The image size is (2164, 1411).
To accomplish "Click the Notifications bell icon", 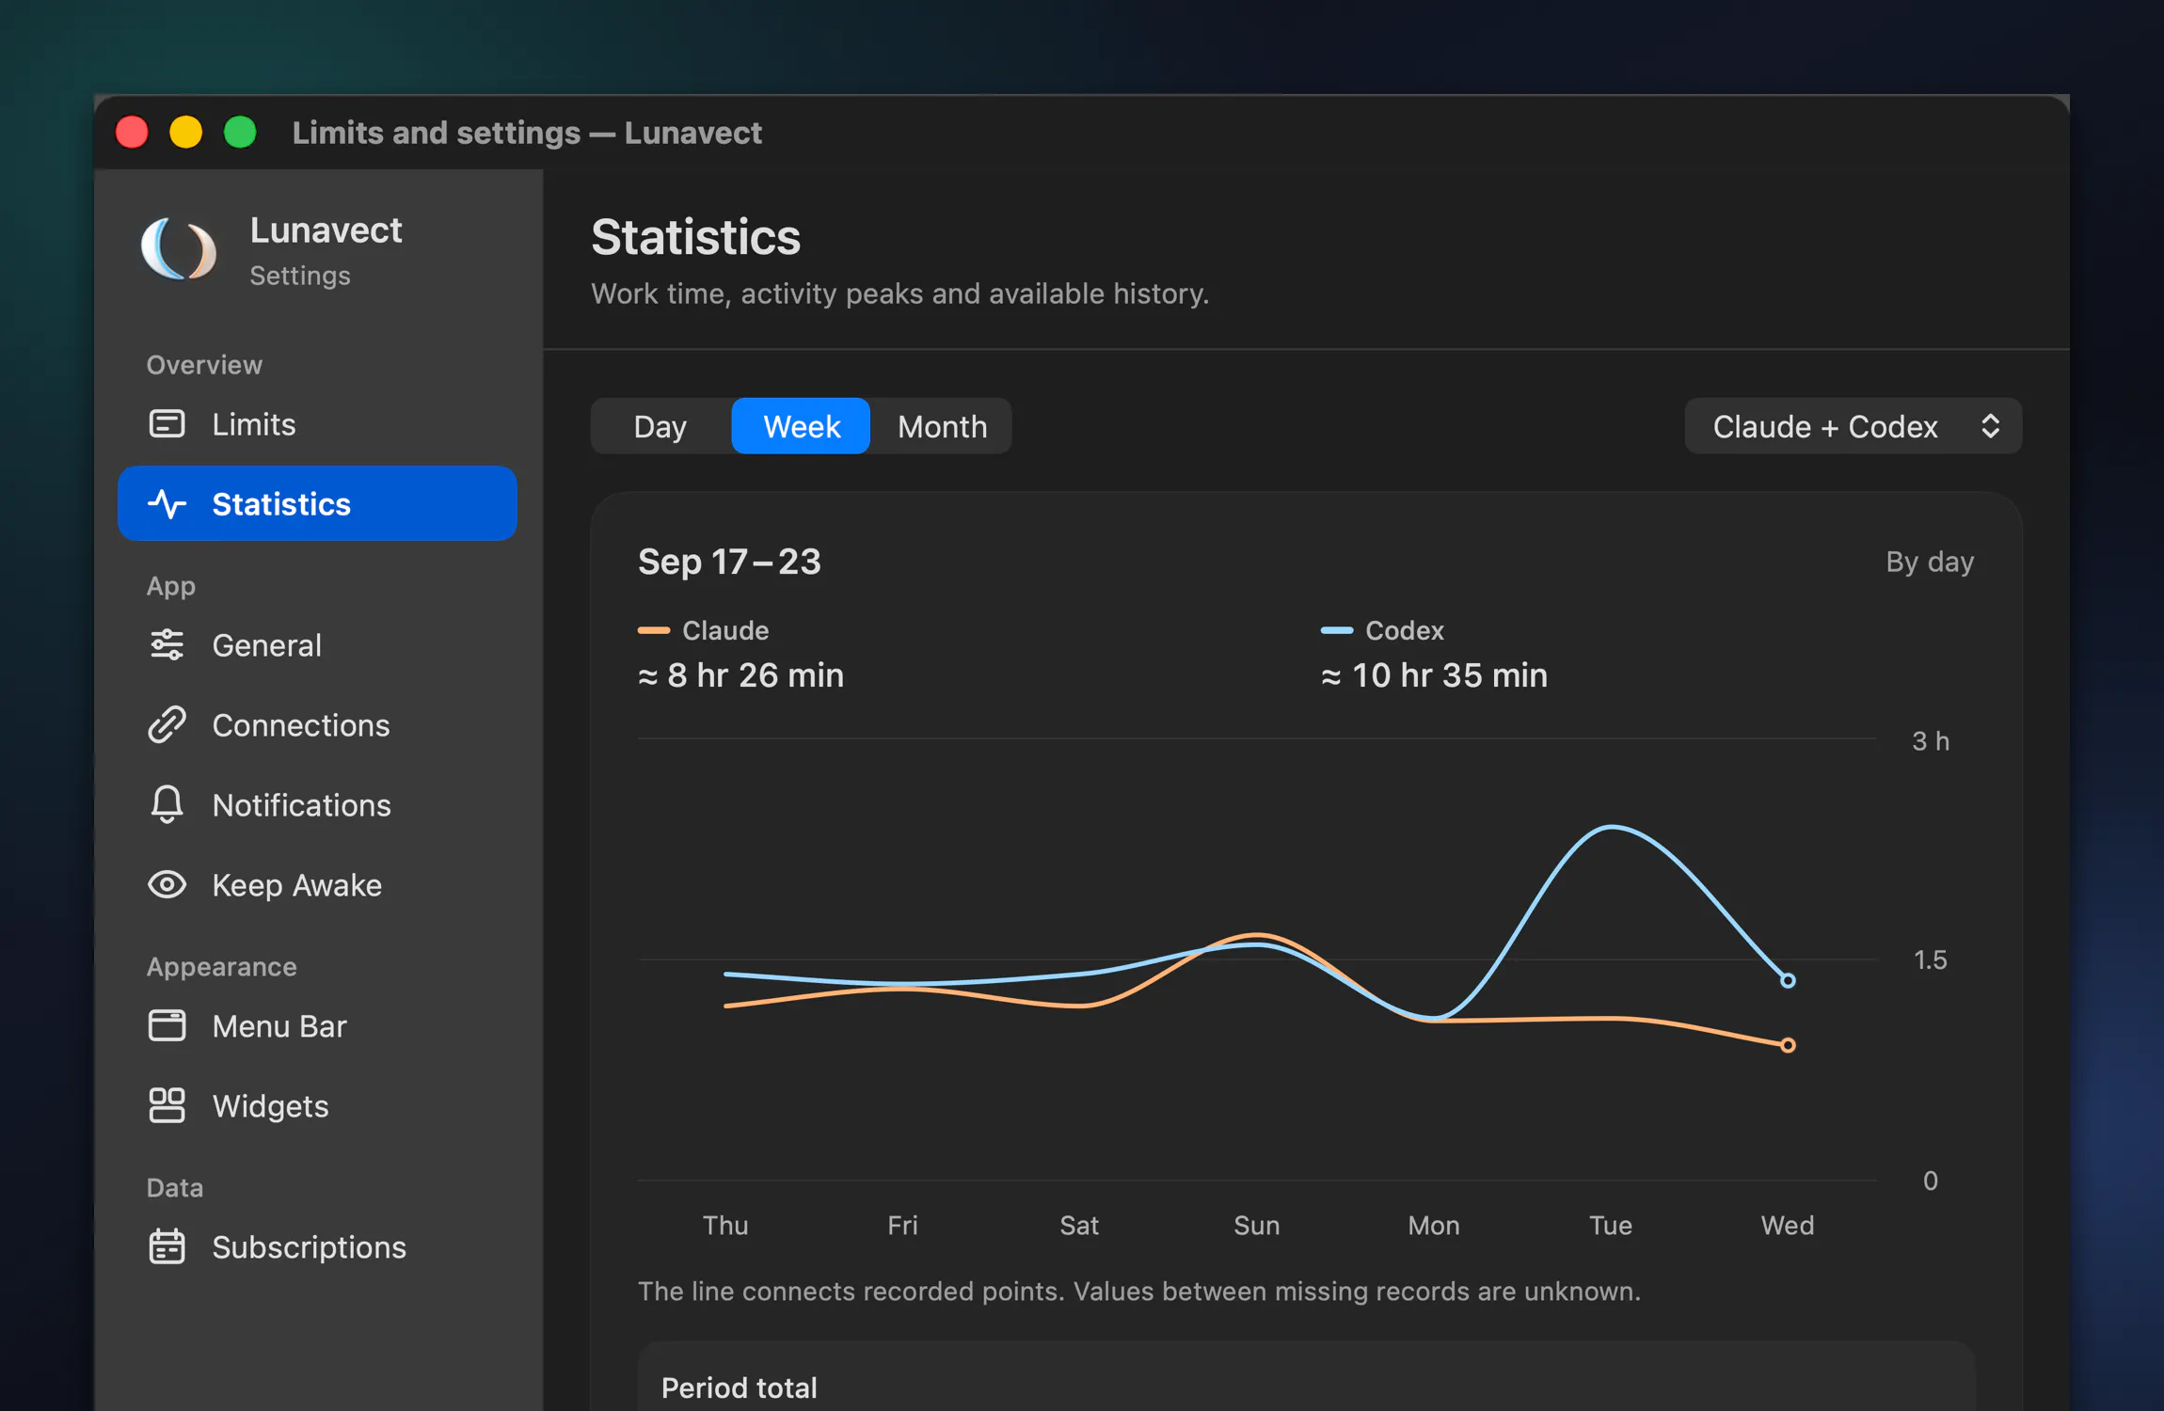I will [x=167, y=805].
